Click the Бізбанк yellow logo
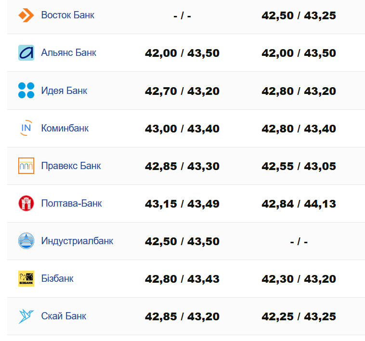This screenshot has width=365, height=341. click(26, 278)
